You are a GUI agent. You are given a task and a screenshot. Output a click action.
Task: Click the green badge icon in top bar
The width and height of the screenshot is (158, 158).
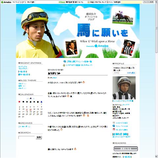(x=62, y=2)
